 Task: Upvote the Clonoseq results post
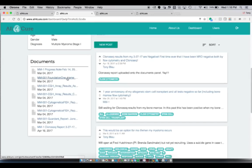click(x=100, y=56)
